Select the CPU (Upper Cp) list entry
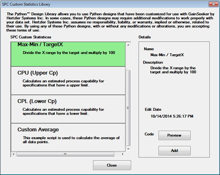Image resolution: width=220 pixels, height=175 pixels. click(x=68, y=81)
